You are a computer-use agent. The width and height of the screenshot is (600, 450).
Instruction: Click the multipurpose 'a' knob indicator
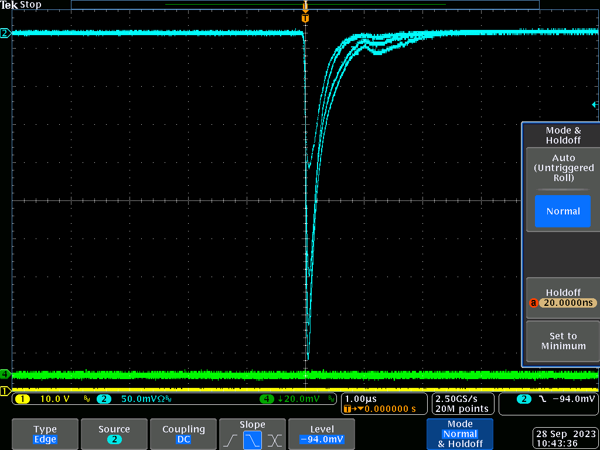(x=533, y=303)
